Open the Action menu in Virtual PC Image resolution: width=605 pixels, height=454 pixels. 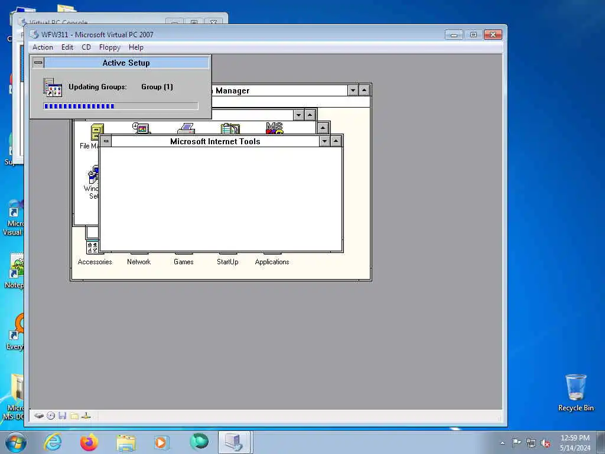pos(43,47)
